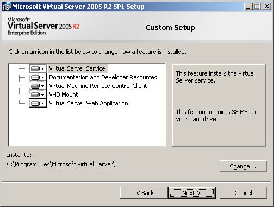Image resolution: width=274 pixels, height=207 pixels.
Task: Click the Virtual Server Service drive icon
Action: coord(35,68)
